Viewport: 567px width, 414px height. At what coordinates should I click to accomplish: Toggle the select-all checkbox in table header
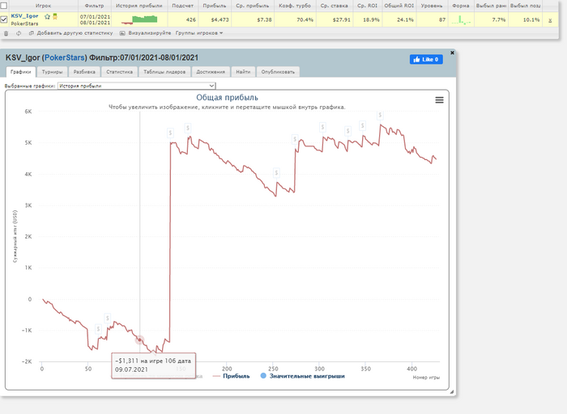(x=4, y=6)
